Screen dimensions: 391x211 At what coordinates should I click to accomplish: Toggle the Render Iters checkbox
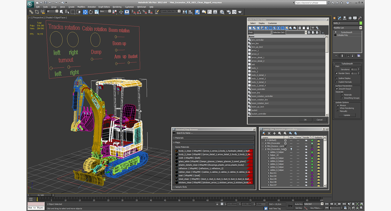[337, 73]
